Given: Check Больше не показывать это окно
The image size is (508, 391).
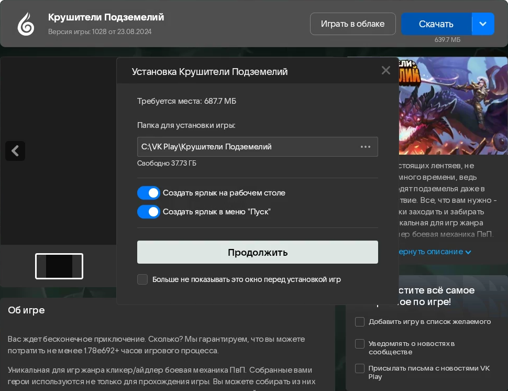Looking at the screenshot, I should pos(142,279).
